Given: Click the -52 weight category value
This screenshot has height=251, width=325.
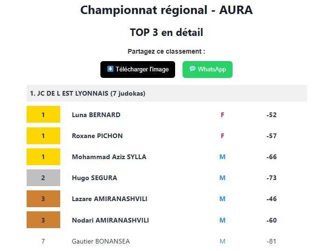Looking at the screenshot, I should (271, 115).
